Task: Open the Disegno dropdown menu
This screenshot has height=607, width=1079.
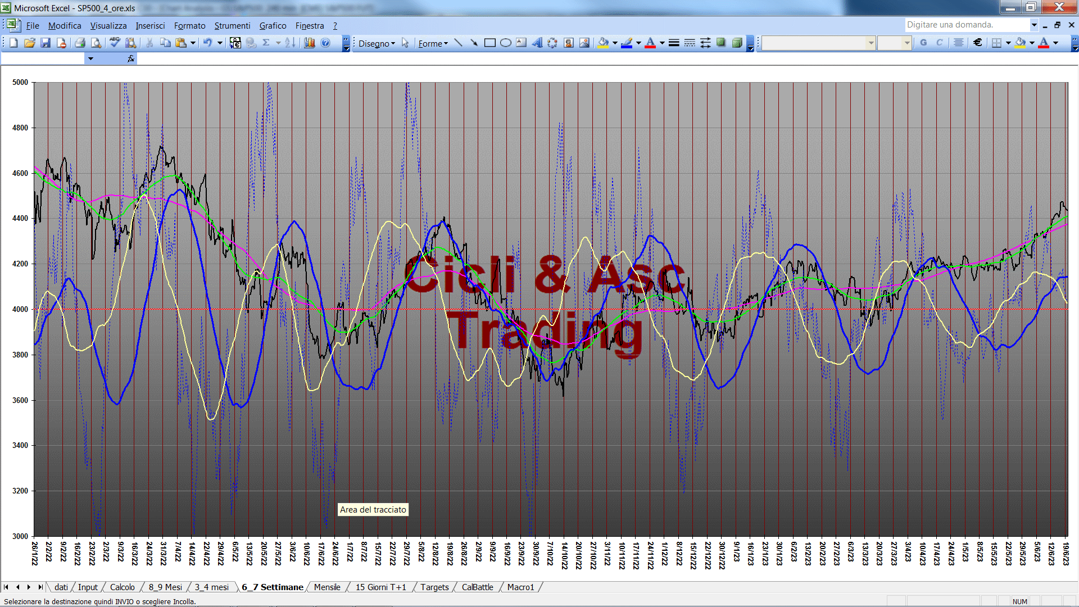Action: 377,43
